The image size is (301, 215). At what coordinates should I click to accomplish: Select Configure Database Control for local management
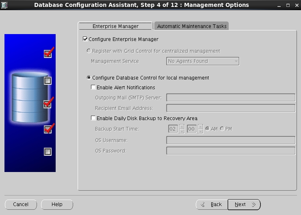click(x=89, y=77)
